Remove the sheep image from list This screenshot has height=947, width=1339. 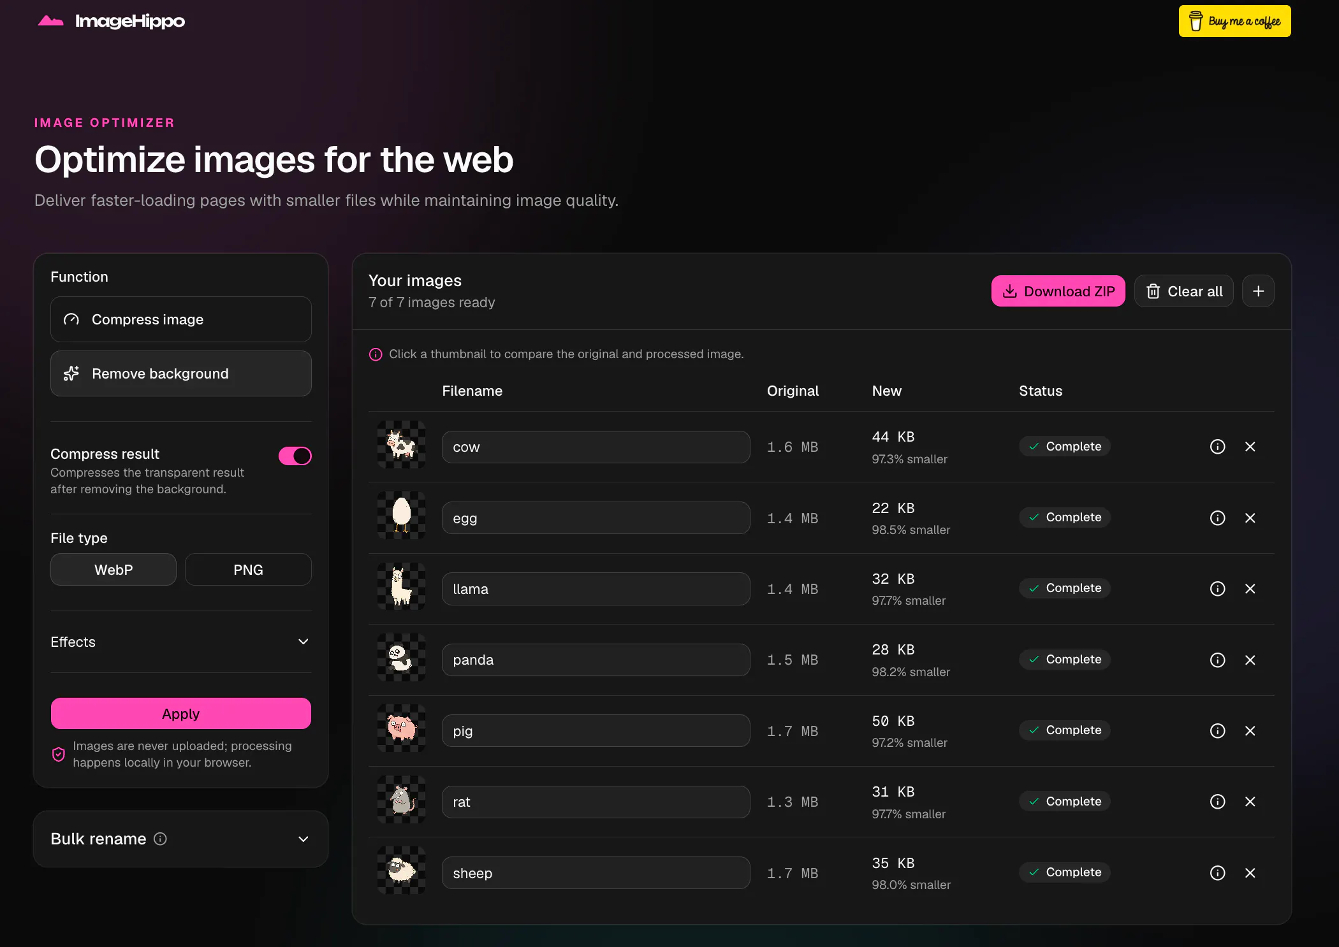pos(1250,873)
